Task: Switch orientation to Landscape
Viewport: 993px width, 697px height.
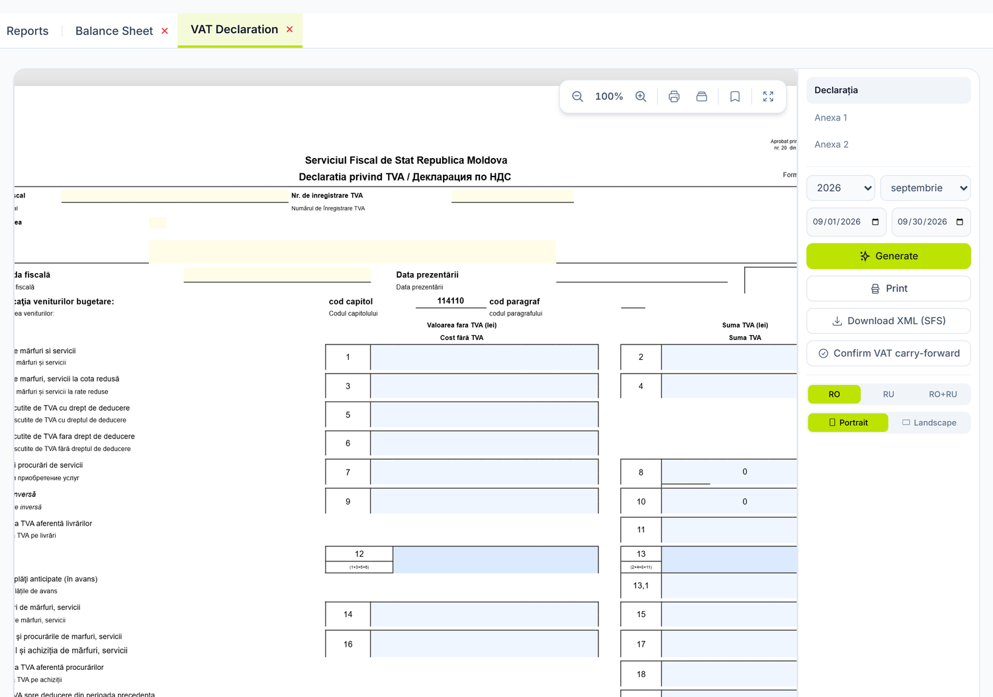Action: point(929,423)
